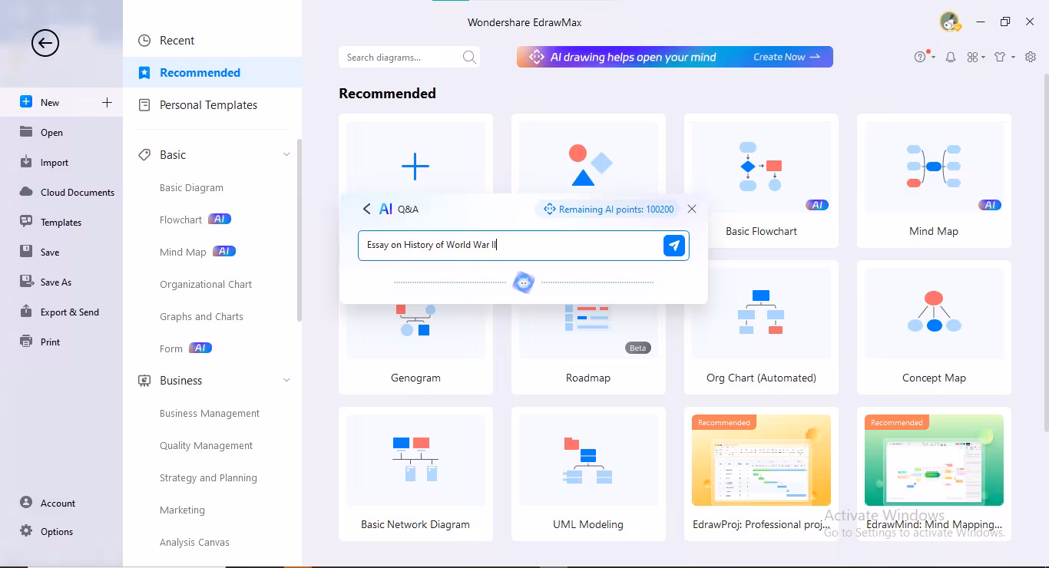Open the Basic Flowchart template card
Image resolution: width=1049 pixels, height=568 pixels.
[761, 181]
